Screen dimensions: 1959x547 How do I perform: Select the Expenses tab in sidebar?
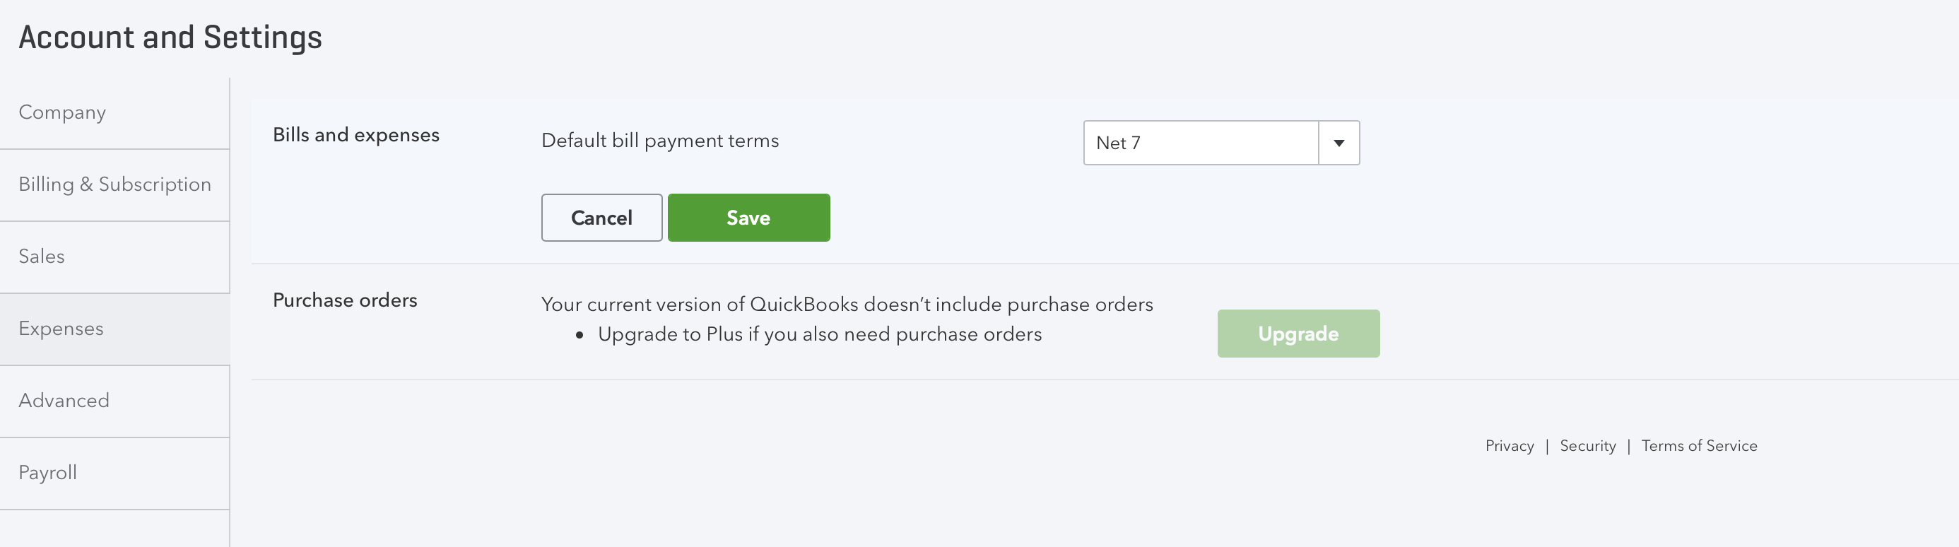61,329
